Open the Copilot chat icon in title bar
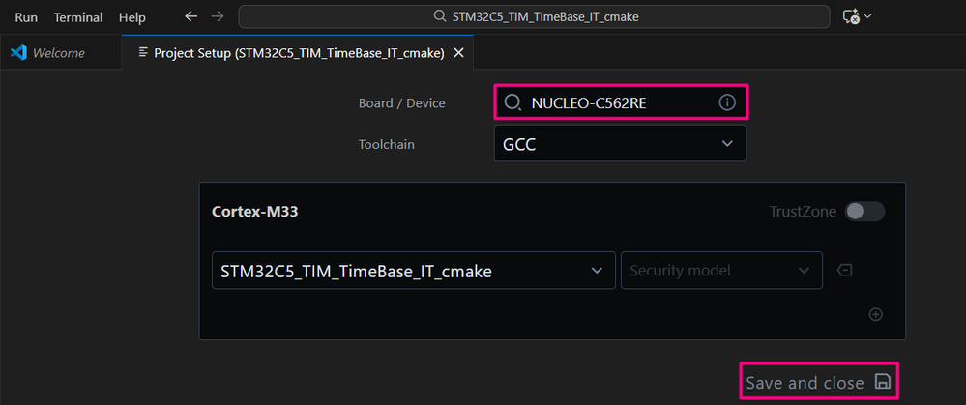Viewport: 966px width, 405px height. [851, 17]
